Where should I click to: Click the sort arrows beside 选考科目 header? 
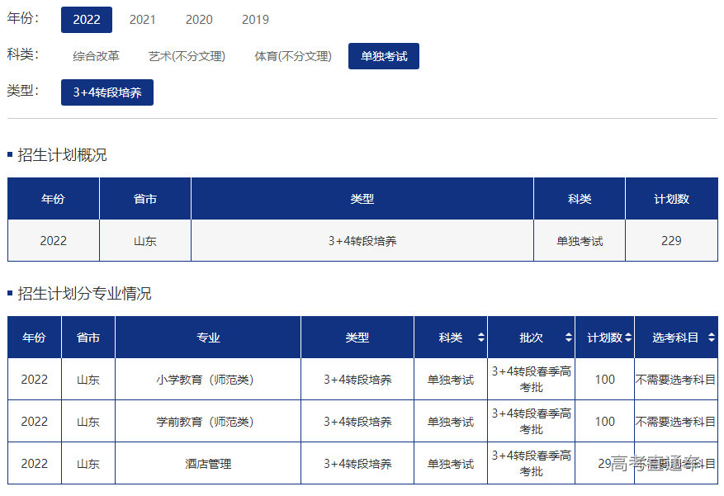point(711,338)
